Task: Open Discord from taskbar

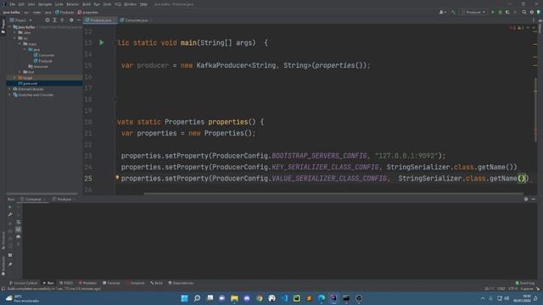Action: (247, 298)
